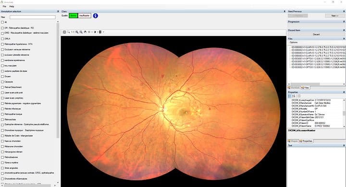The height and width of the screenshot is (187, 346).
Task: Activate the hand pan tool
Action: click(x=85, y=32)
